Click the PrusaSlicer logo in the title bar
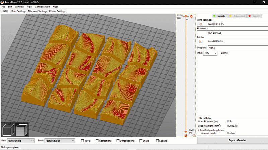Screen dimensions: 268x150 [x=3, y=2]
